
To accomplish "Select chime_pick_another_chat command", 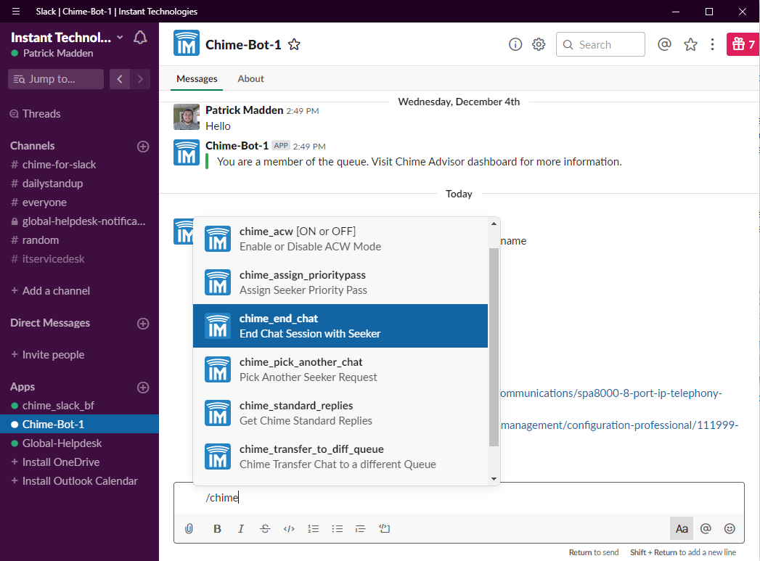I will 340,369.
